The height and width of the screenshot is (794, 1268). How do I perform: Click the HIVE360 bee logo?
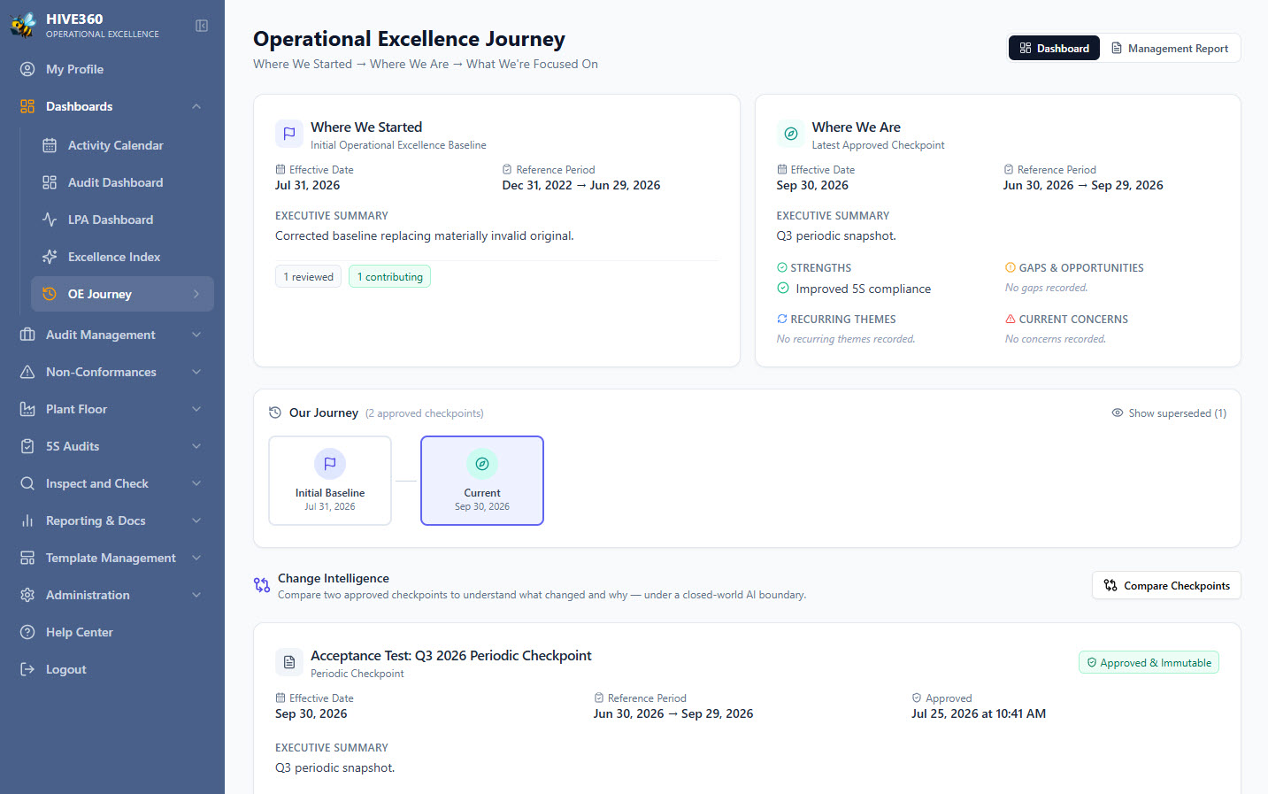23,25
